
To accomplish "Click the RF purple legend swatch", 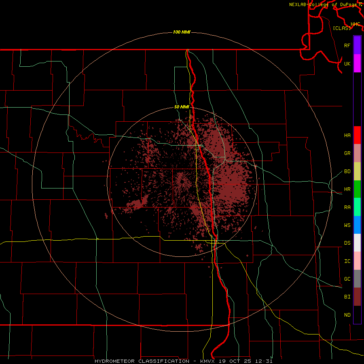I will click(x=357, y=45).
